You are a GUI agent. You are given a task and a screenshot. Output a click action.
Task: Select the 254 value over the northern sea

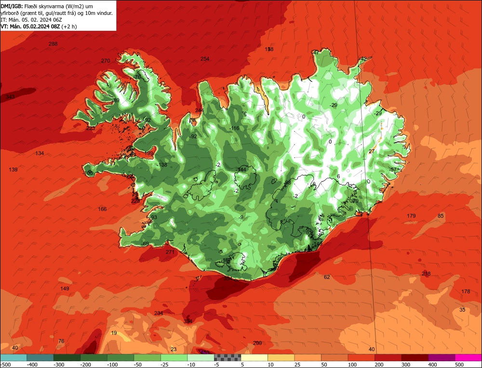[205, 59]
